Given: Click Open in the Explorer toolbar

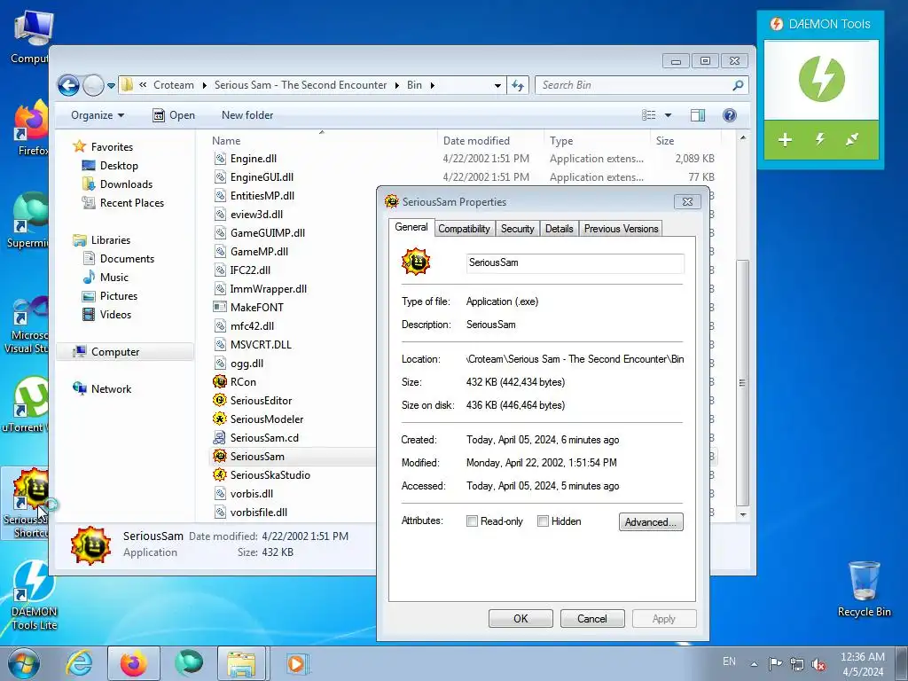Looking at the screenshot, I should pos(174,115).
